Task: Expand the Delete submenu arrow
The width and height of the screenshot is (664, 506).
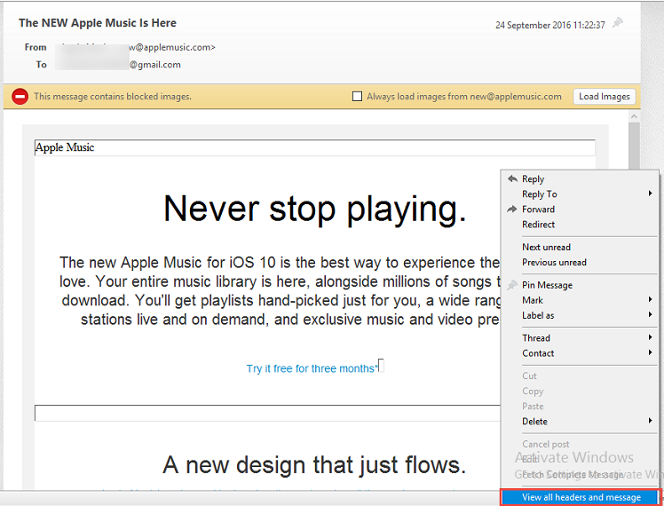Action: click(650, 421)
